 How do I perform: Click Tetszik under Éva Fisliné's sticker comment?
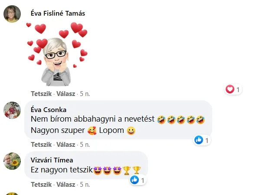click(x=42, y=93)
